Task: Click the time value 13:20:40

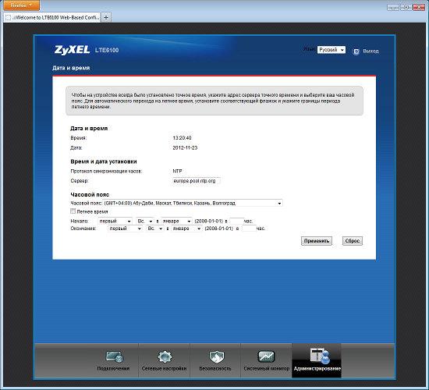Action: pos(182,138)
